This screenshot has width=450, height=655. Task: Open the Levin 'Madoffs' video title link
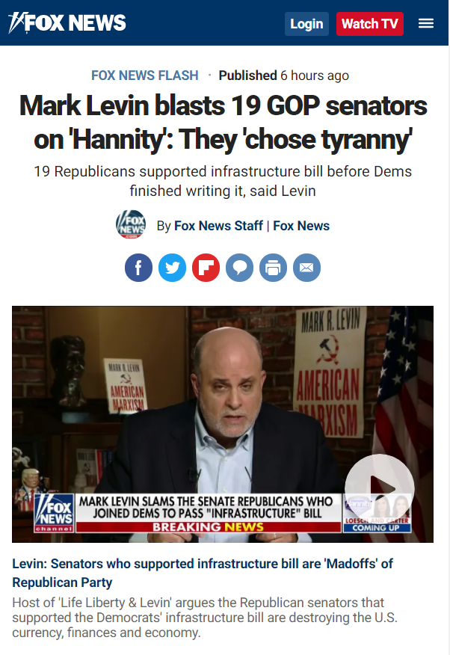point(203,573)
